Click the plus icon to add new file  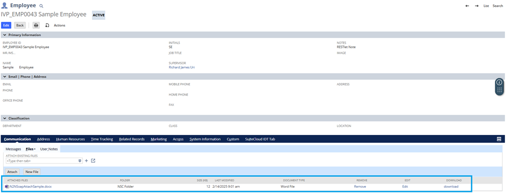click(x=86, y=160)
